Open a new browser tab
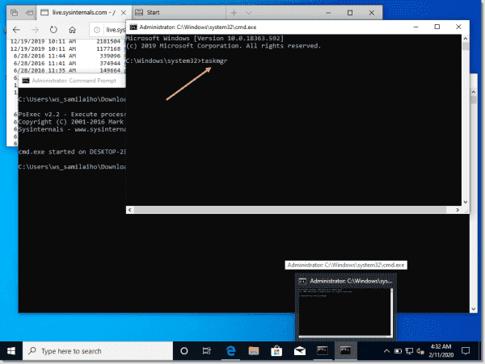This screenshot has height=364, width=485. point(234,14)
